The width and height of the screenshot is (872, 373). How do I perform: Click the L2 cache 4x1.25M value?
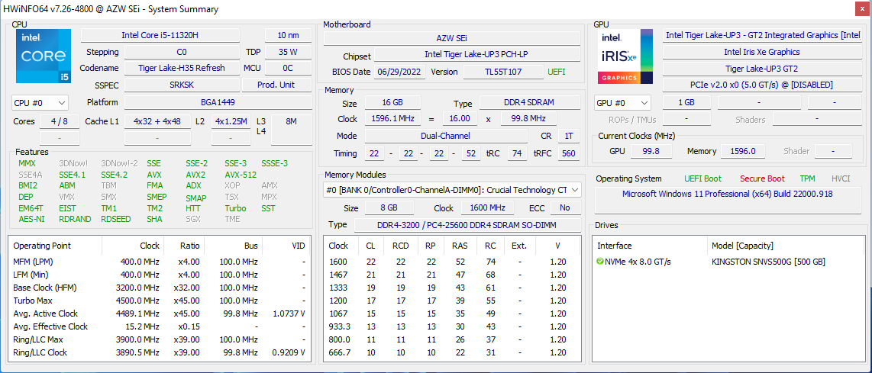(x=231, y=121)
